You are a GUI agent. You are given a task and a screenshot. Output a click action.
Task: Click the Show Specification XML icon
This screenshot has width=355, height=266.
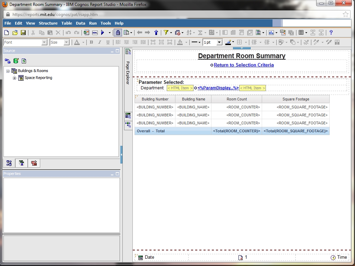click(95, 33)
